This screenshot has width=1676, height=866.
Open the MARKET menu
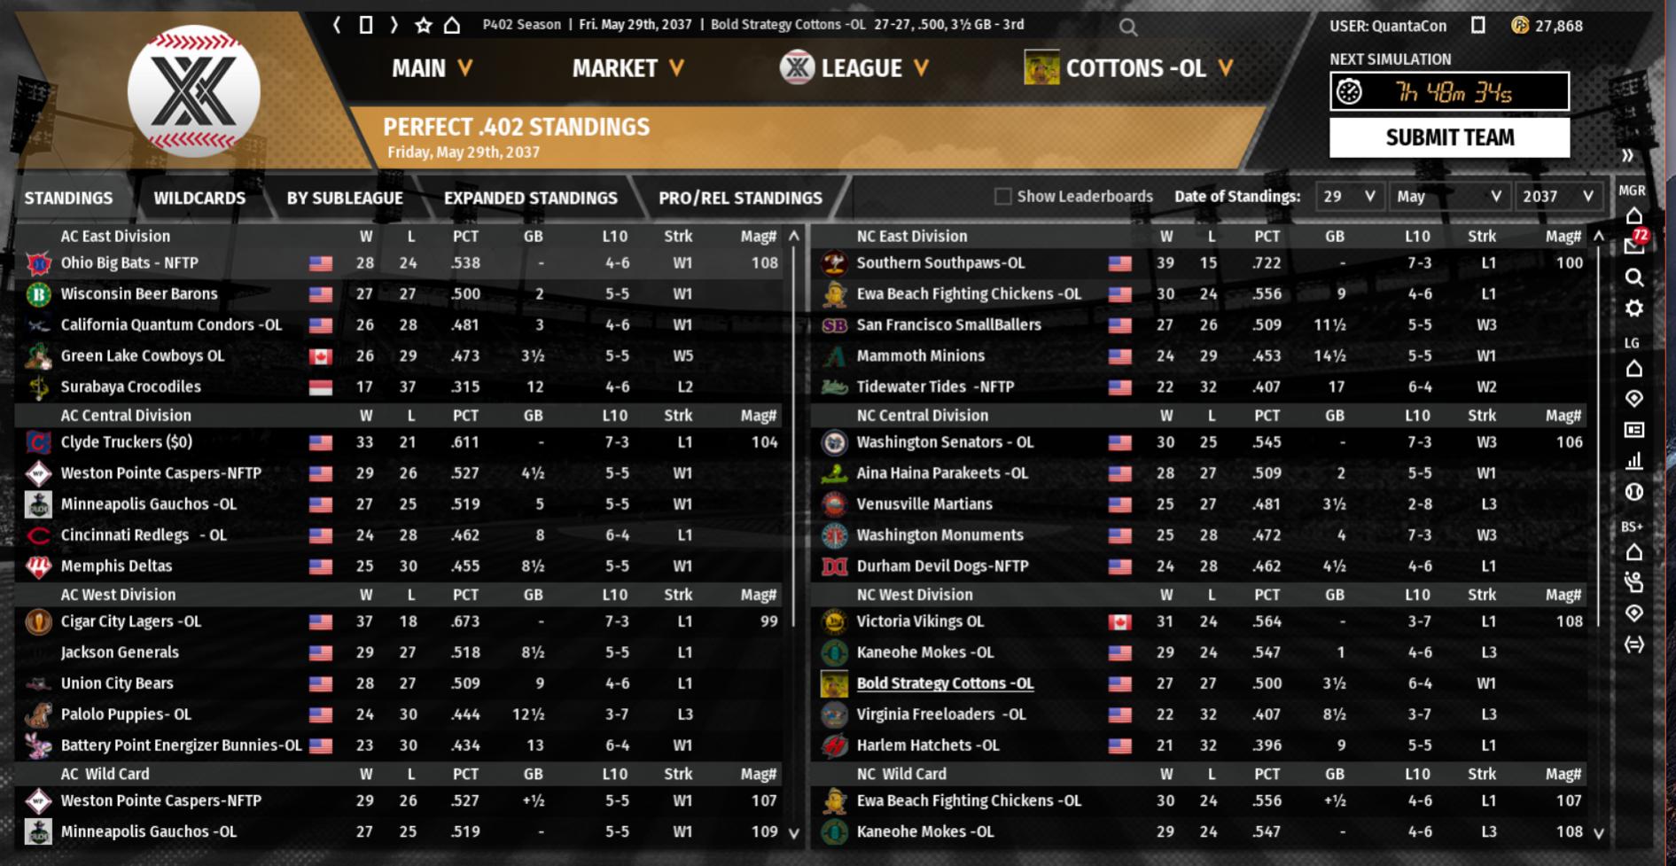(628, 68)
